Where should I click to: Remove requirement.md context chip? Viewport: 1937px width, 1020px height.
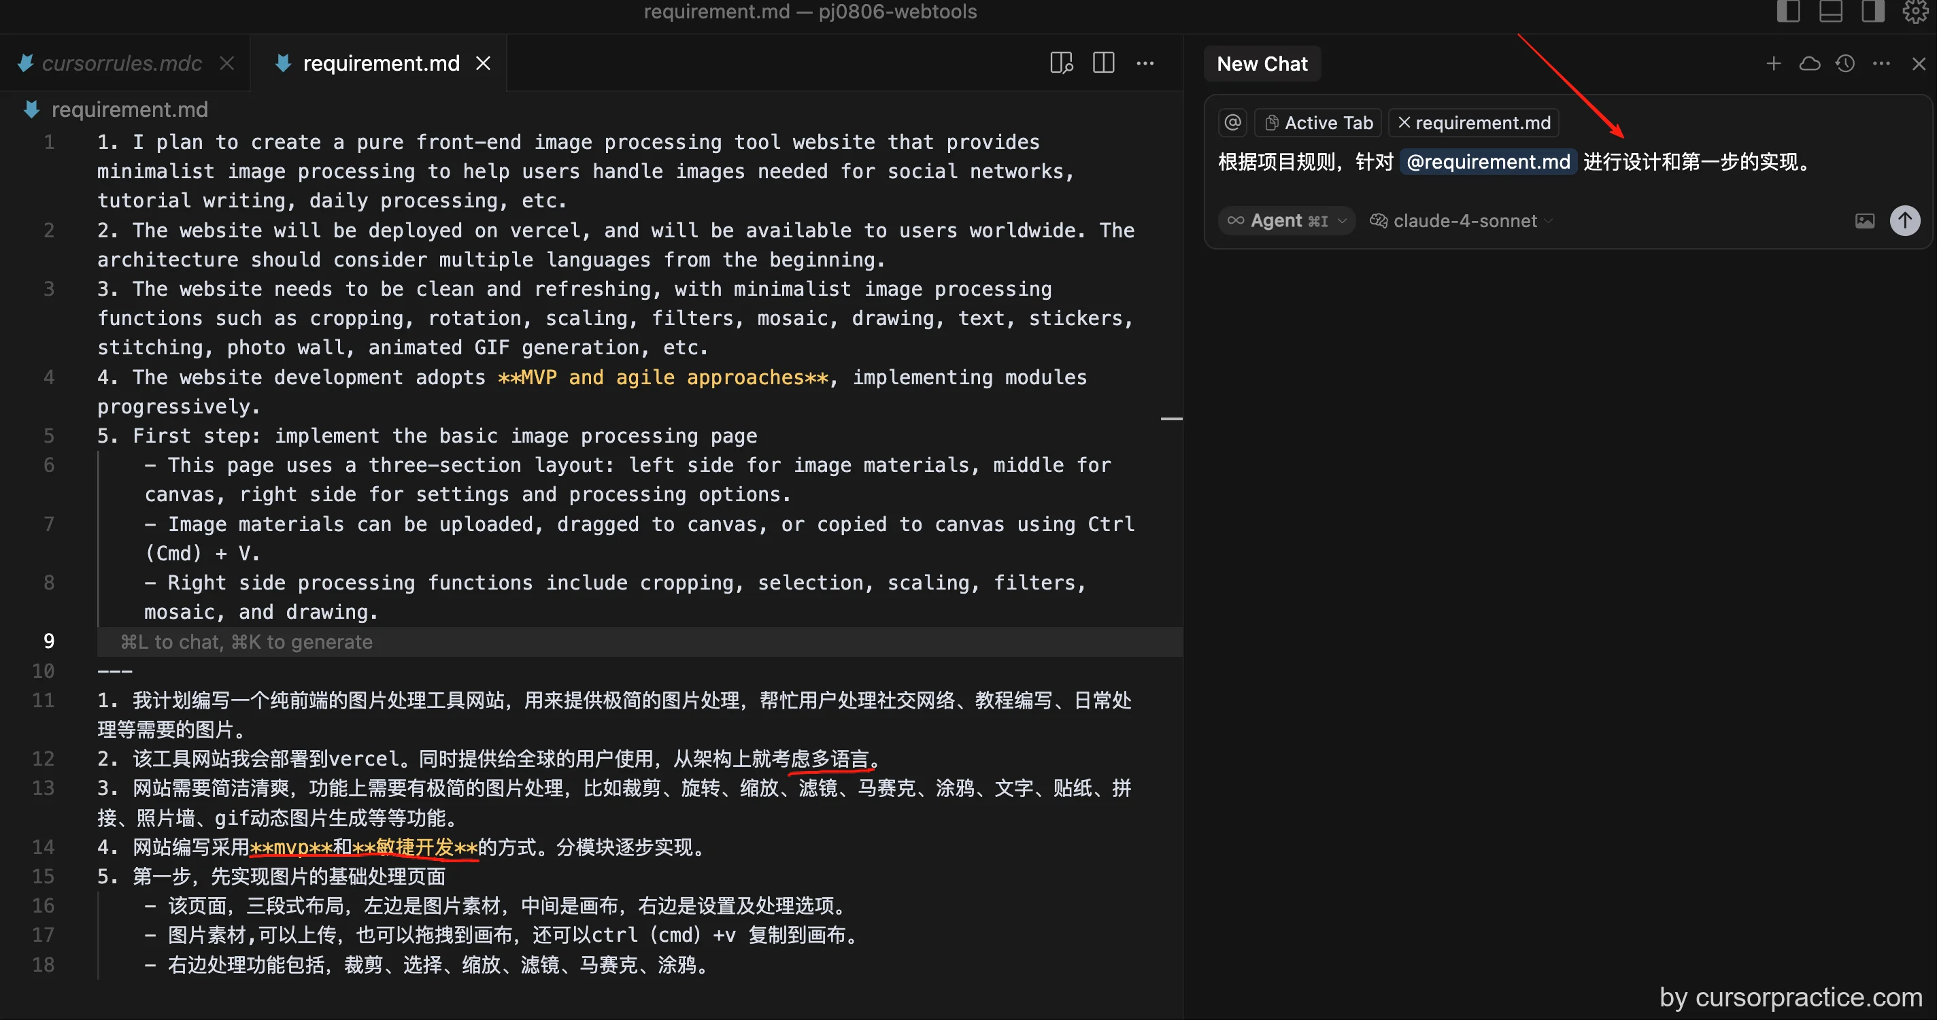tap(1404, 122)
